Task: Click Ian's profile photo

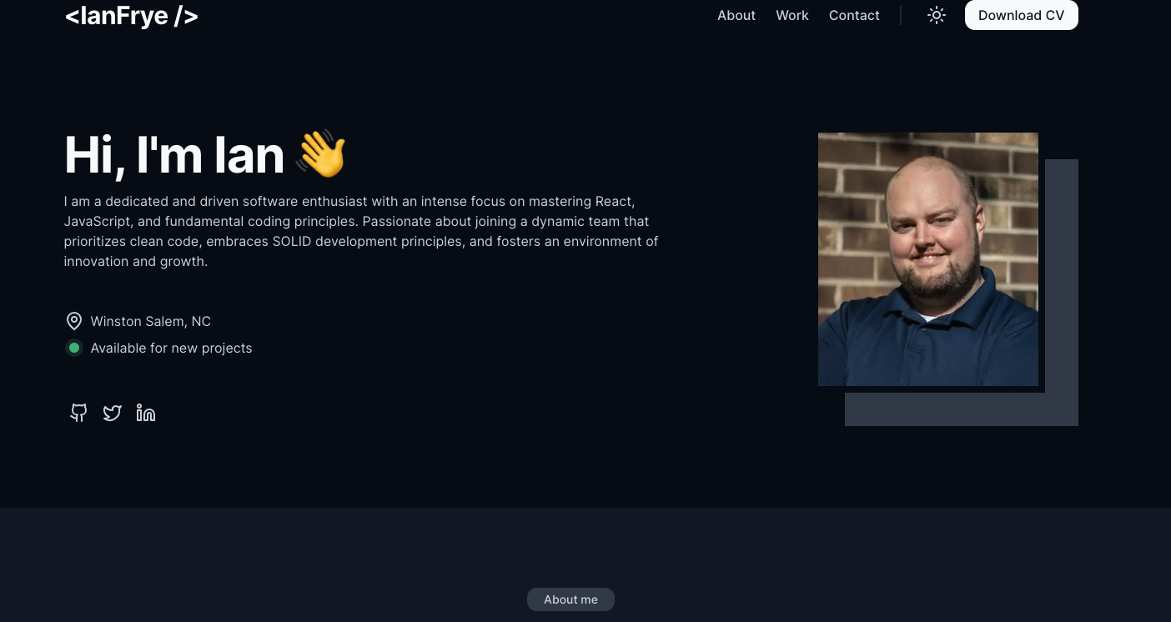Action: 928,259
